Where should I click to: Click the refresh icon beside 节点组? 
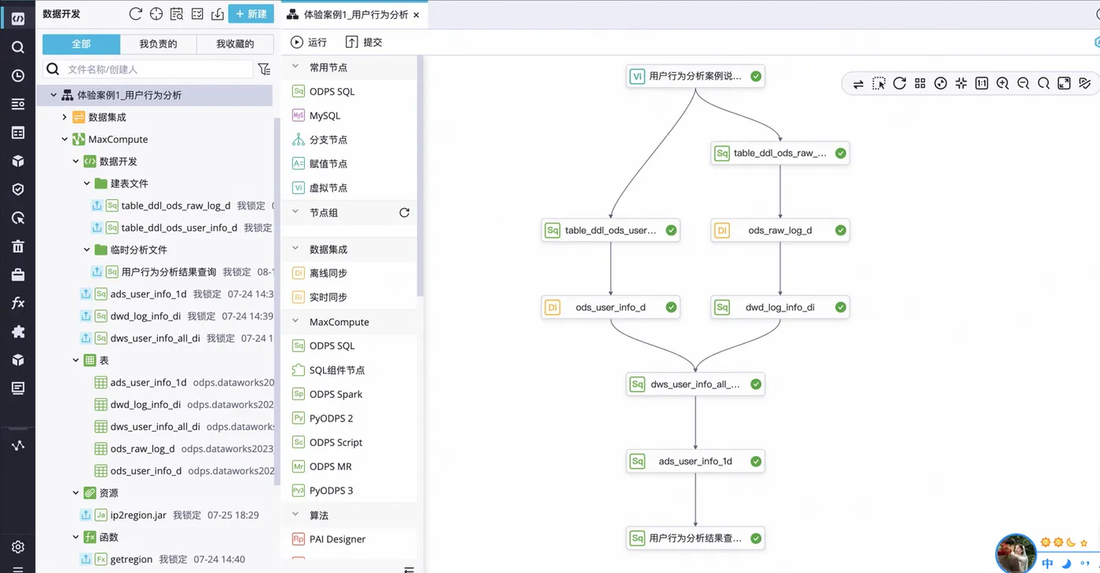point(405,213)
